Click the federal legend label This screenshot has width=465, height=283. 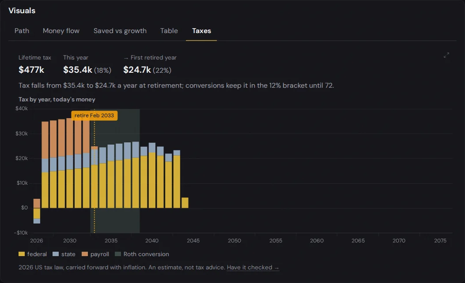point(37,254)
